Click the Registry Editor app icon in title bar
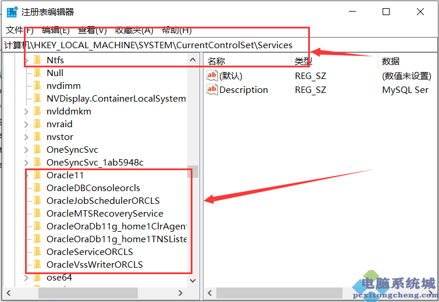The image size is (439, 302). pos(12,12)
